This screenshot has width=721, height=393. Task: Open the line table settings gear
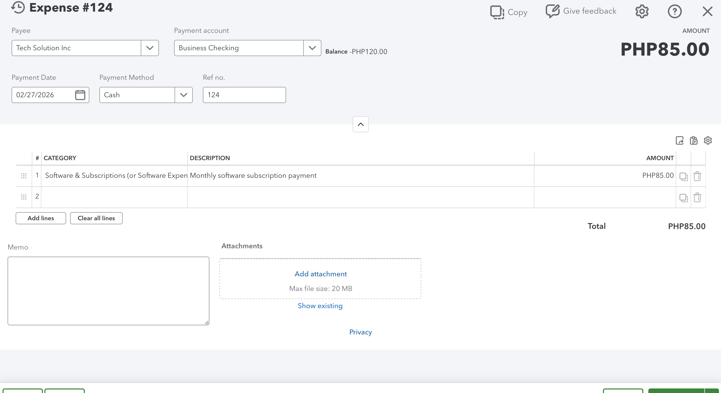pyautogui.click(x=708, y=140)
